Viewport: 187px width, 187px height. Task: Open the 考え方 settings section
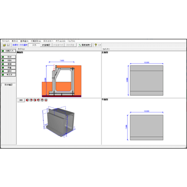(8, 75)
